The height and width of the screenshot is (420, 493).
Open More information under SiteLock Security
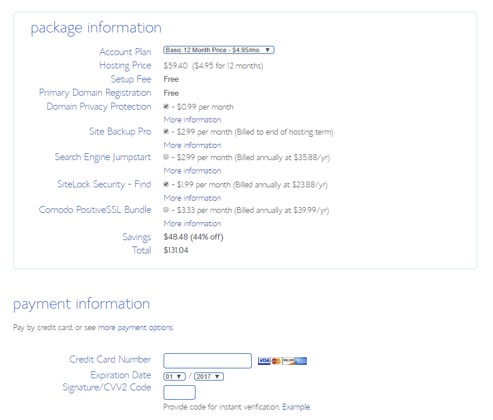click(192, 198)
